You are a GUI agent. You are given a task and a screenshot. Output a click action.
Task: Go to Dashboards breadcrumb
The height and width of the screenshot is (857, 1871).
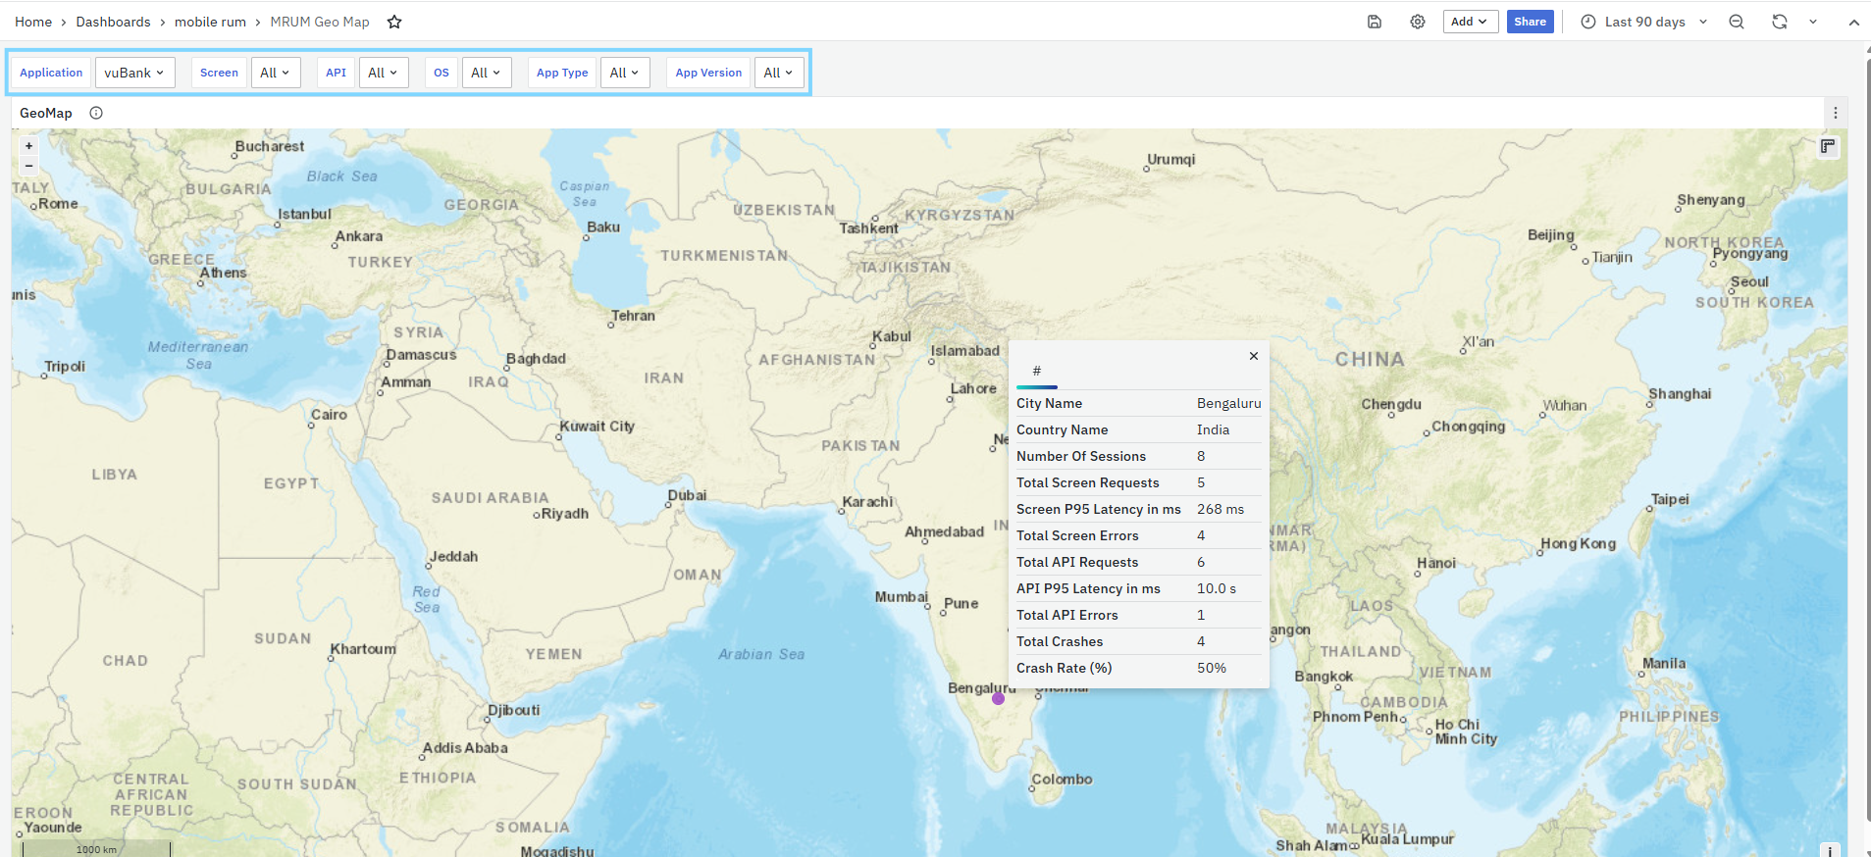pyautogui.click(x=113, y=22)
